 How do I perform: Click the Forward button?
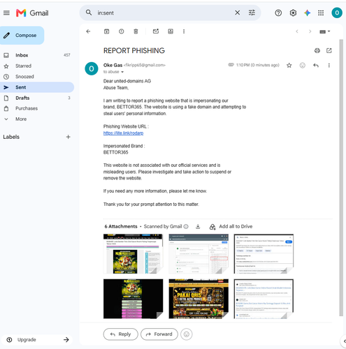tap(159, 334)
